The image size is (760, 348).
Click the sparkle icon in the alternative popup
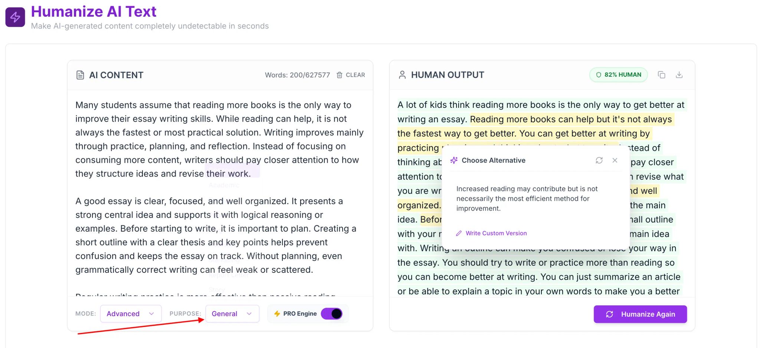tap(454, 160)
